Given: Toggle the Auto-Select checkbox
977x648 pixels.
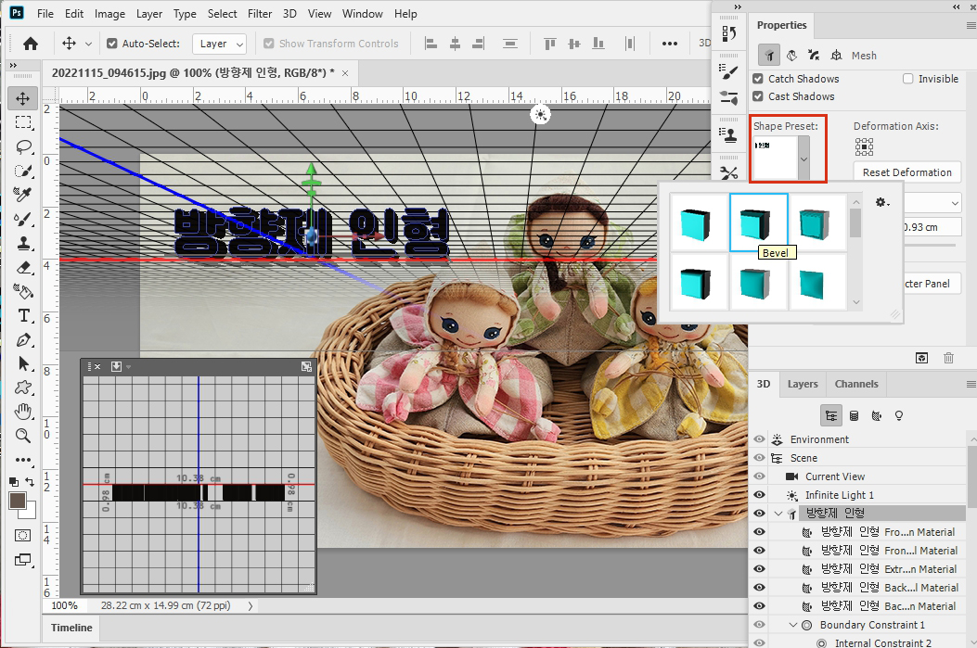Looking at the screenshot, I should 112,44.
